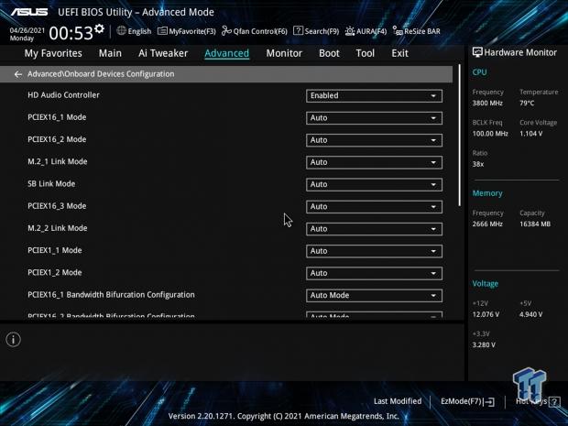Click the CPU frequency 3800 MHz value

(x=487, y=104)
